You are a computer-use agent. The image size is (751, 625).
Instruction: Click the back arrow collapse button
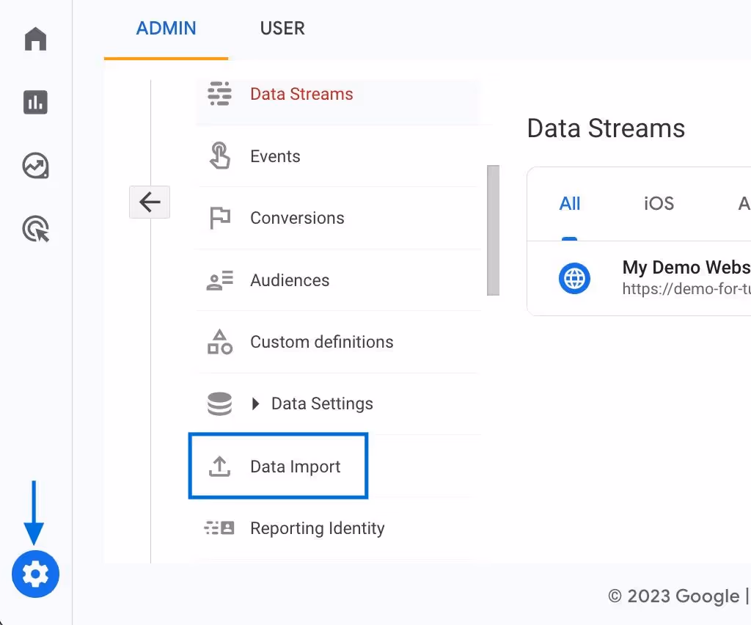click(150, 202)
